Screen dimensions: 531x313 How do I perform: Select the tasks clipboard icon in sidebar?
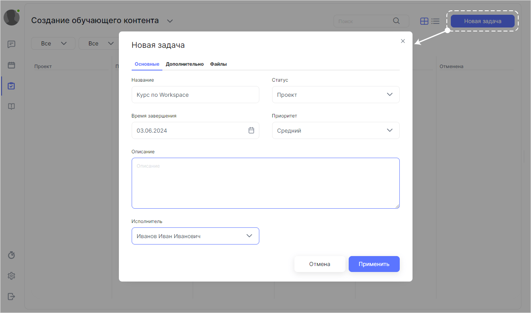pos(12,86)
